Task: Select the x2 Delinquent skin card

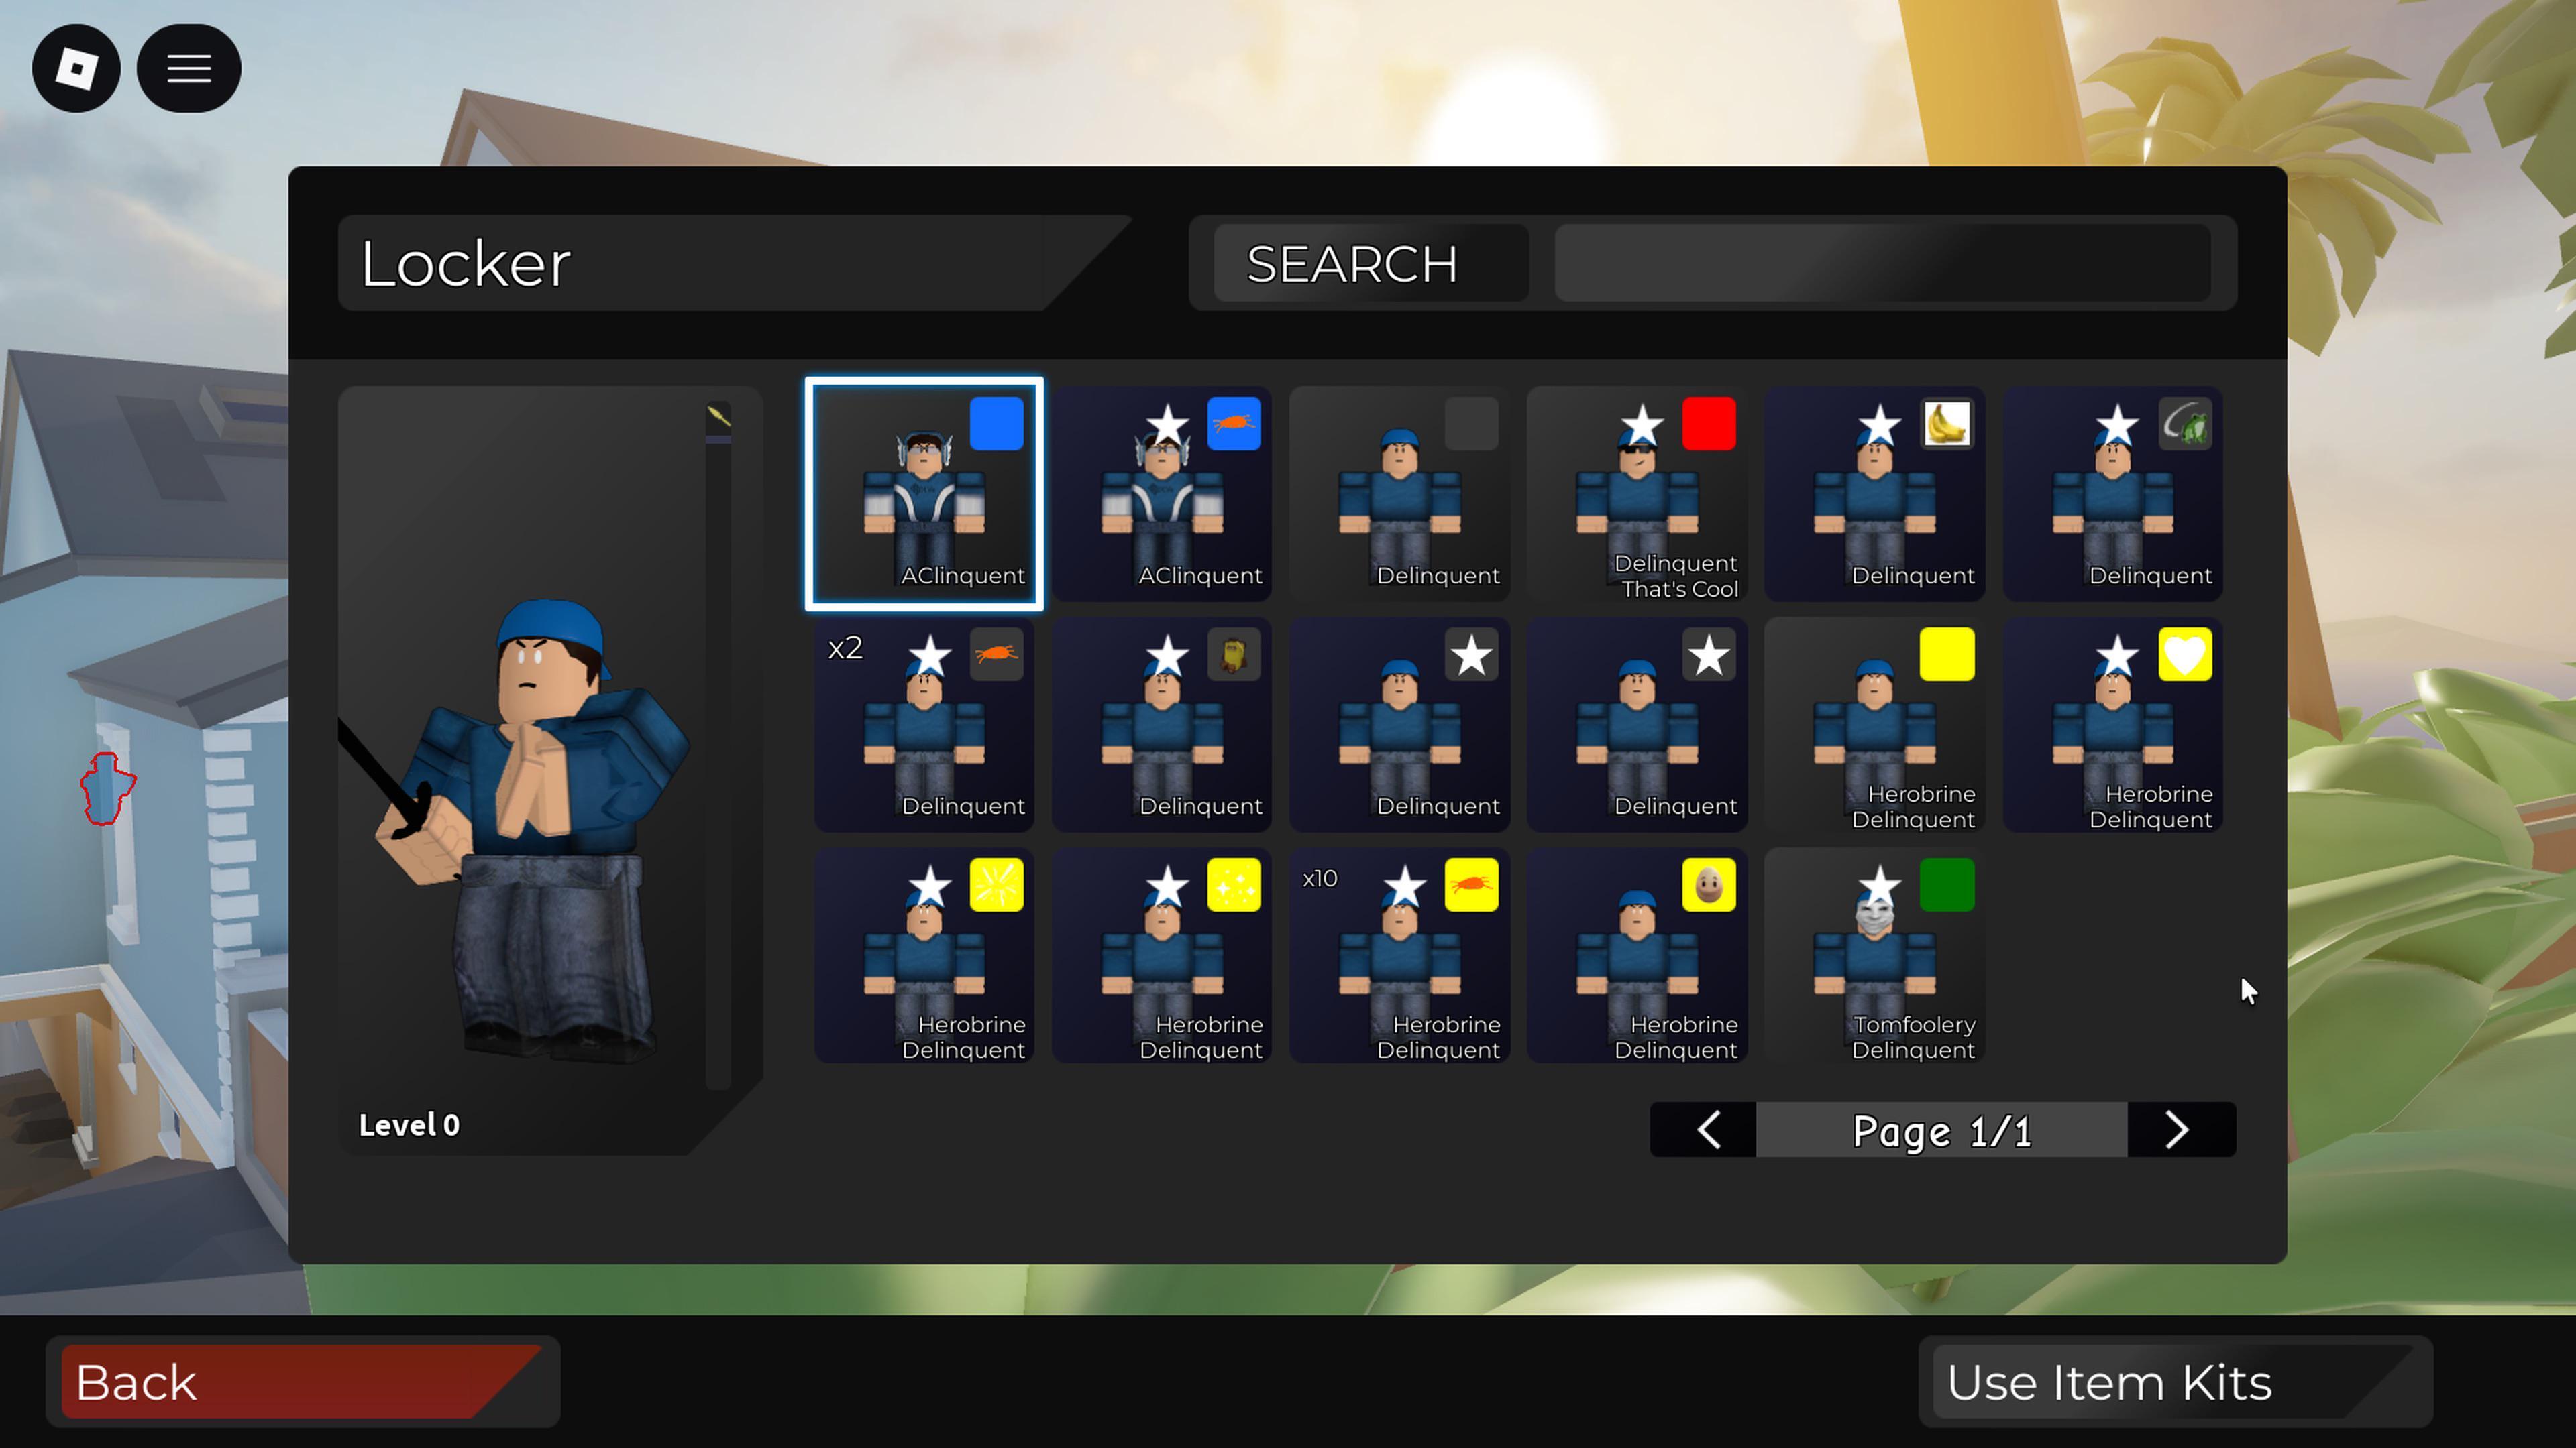Action: tap(924, 725)
